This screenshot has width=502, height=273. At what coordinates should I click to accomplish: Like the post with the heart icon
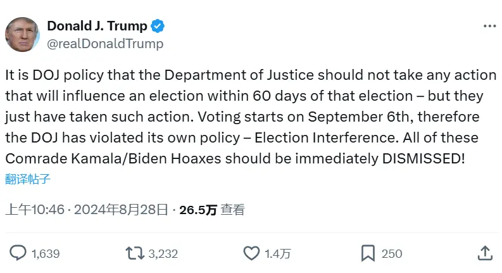[251, 253]
